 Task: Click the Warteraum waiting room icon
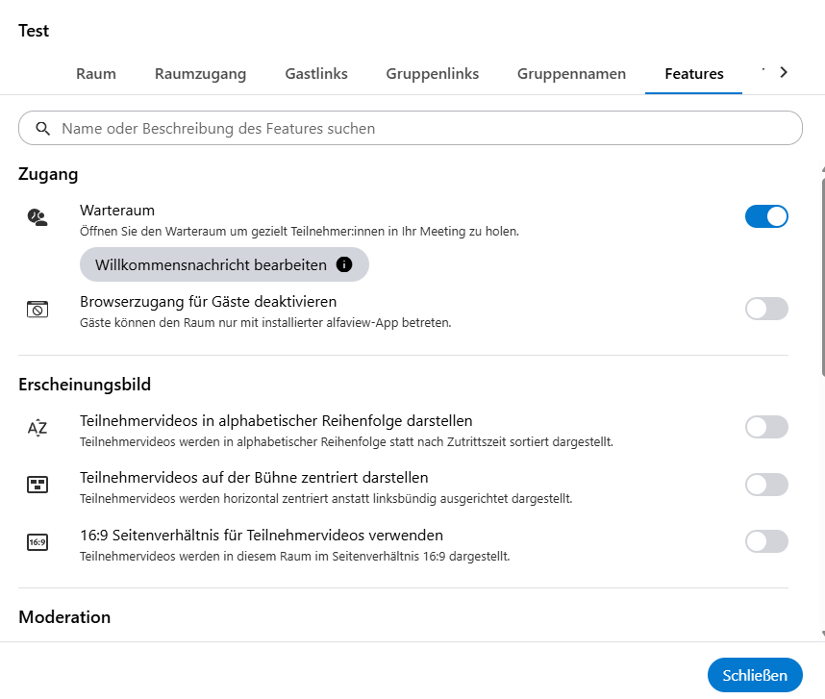37,217
